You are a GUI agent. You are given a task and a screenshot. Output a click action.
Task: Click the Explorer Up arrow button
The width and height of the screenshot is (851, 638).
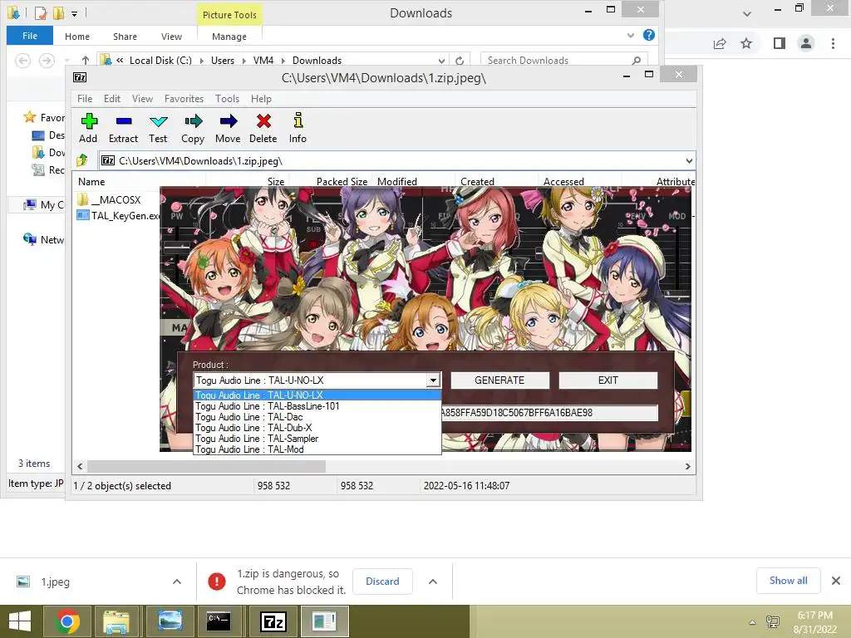pyautogui.click(x=86, y=60)
